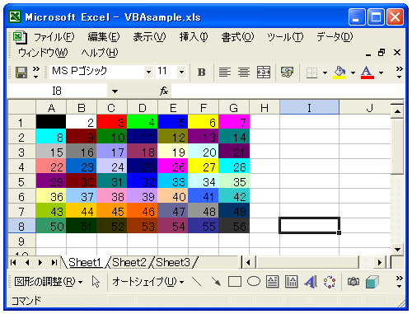Viewport: 412px width, 314px height.
Task: Switch to the Sheet3 tab
Action: (x=173, y=262)
